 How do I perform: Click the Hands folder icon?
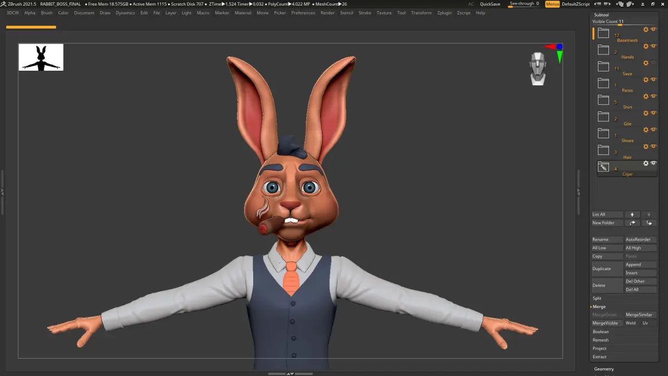click(603, 50)
